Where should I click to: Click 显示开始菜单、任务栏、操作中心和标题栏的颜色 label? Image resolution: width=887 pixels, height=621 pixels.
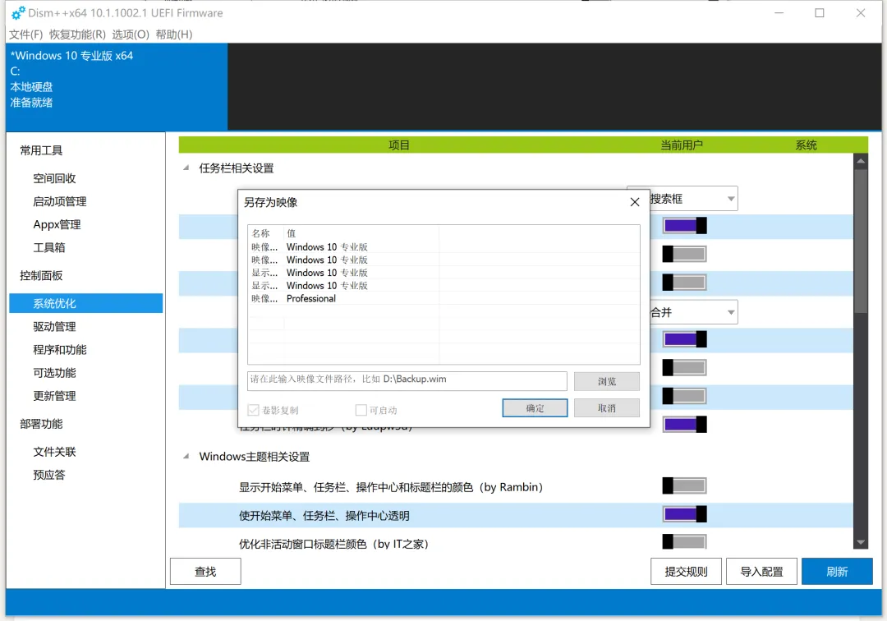coord(391,487)
